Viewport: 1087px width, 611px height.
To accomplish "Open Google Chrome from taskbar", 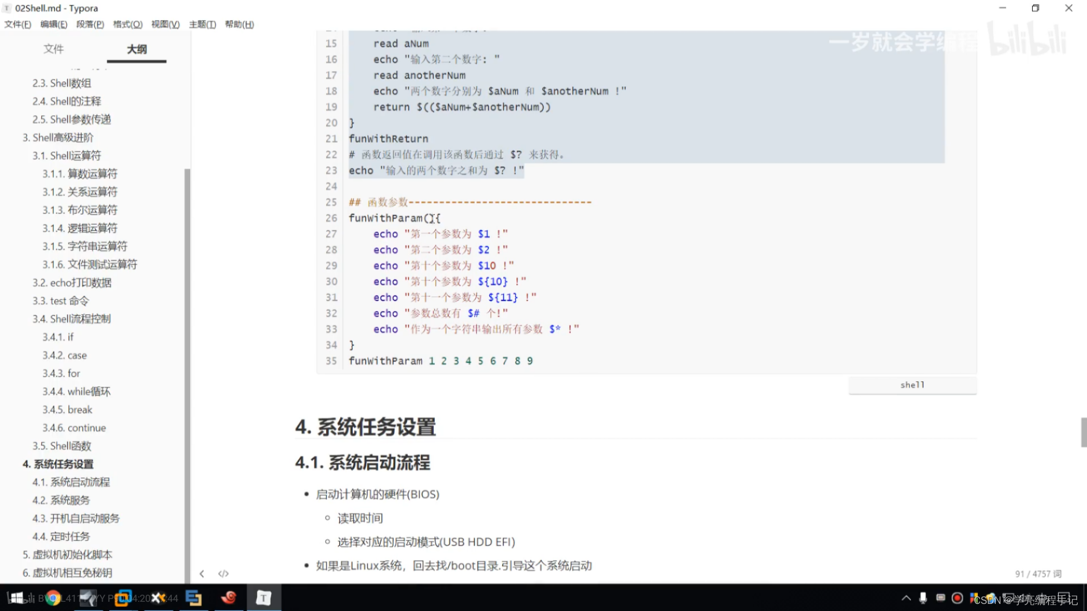I will coord(53,598).
